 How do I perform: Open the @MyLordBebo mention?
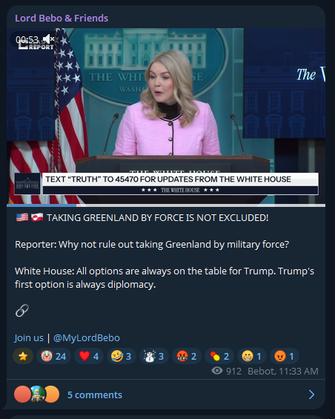click(87, 337)
